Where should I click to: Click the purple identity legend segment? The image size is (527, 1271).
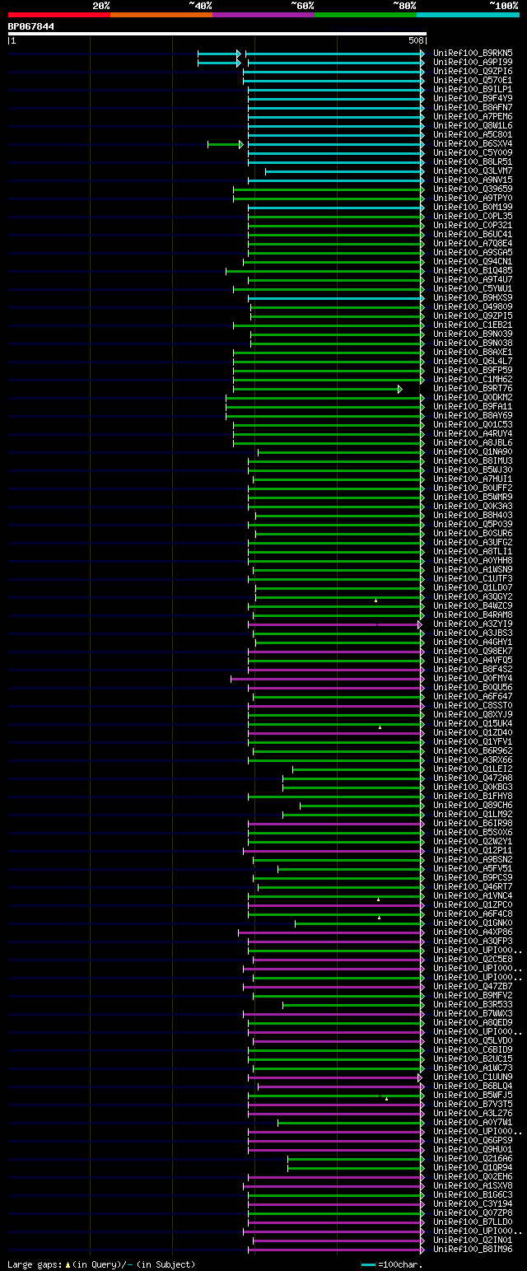(x=263, y=14)
